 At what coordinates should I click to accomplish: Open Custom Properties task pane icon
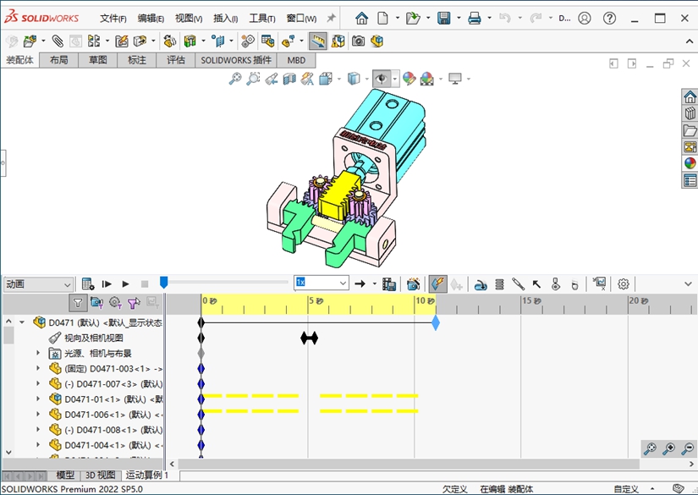690,180
